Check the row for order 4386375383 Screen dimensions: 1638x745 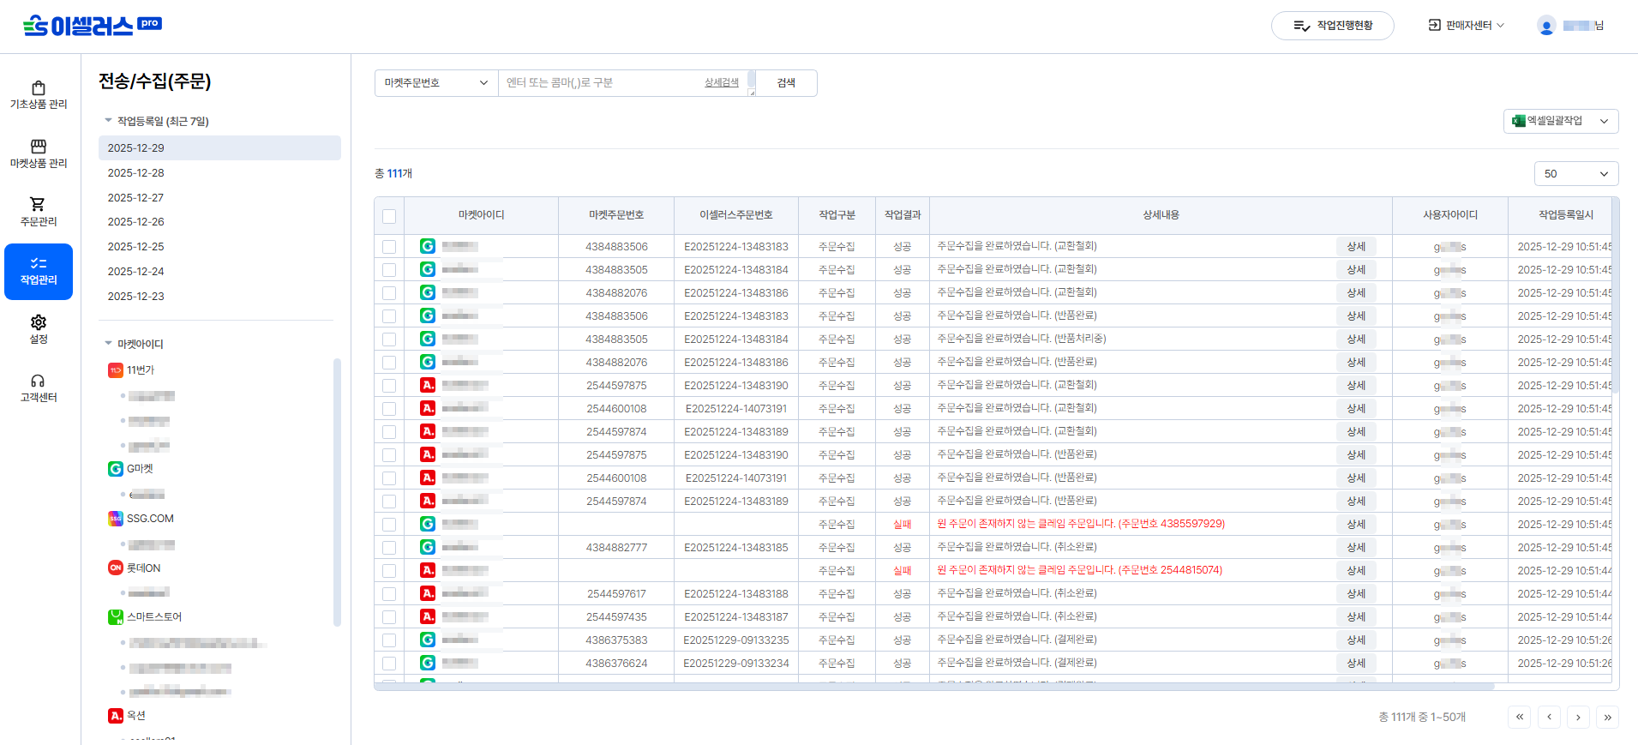point(389,640)
